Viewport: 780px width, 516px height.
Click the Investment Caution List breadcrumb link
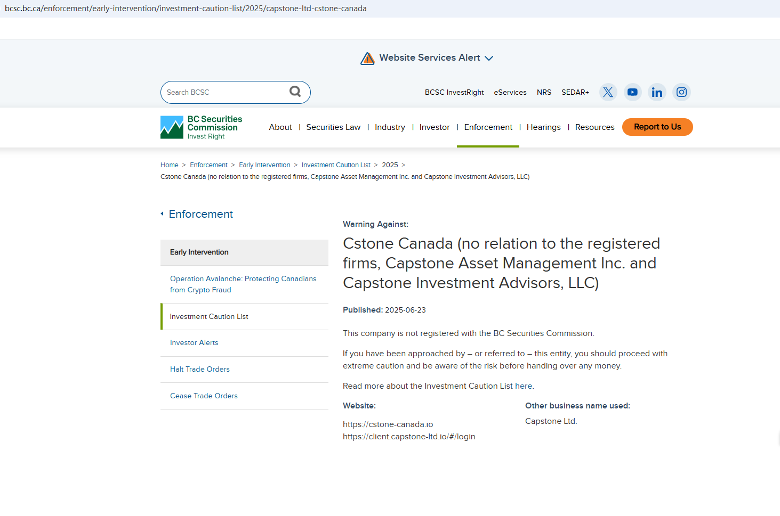coord(336,165)
